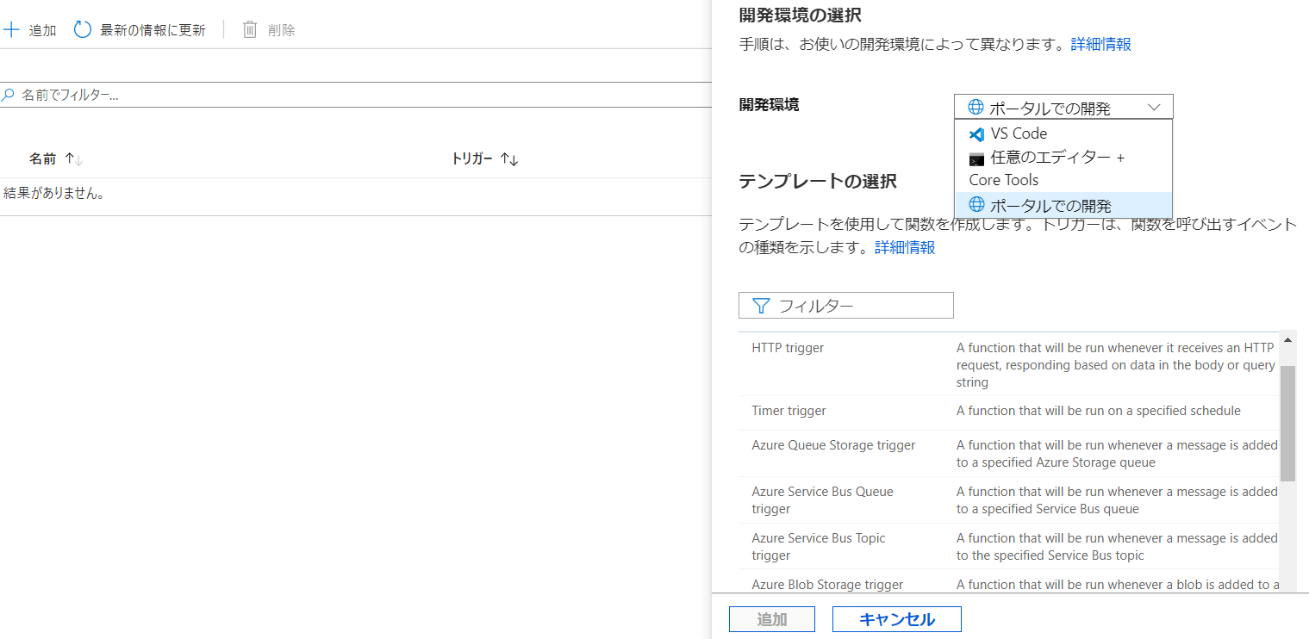Click the 追加 button at panel bottom
1309x639 pixels.
tap(772, 619)
